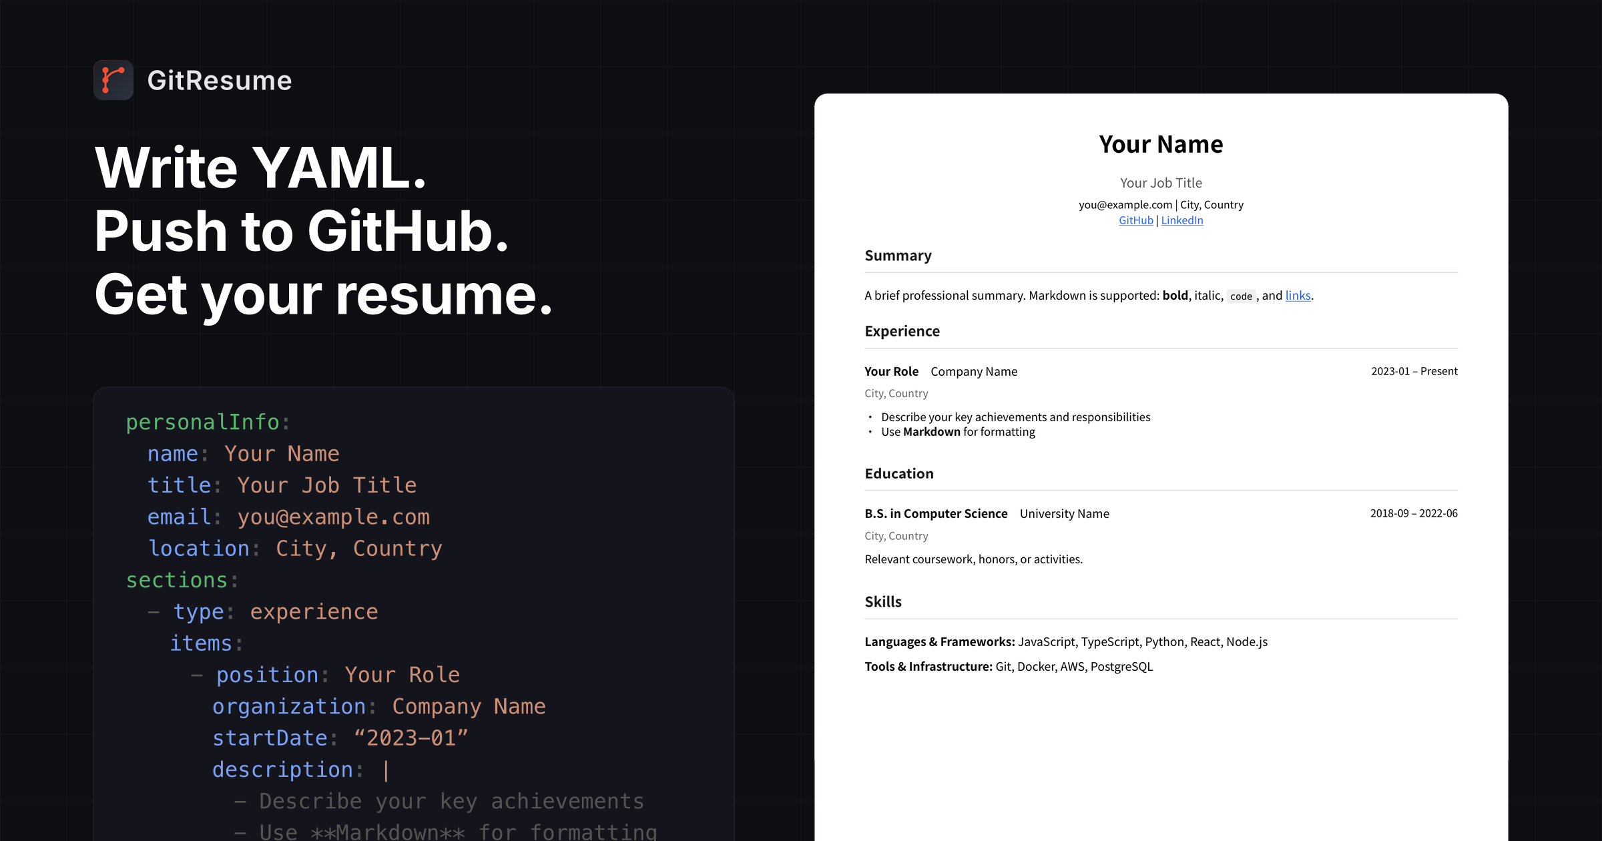
Task: Click the headline "Write YAML."
Action: pyautogui.click(x=260, y=167)
